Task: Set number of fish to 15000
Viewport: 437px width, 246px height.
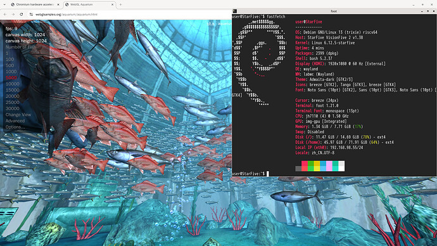Action: (x=13, y=90)
